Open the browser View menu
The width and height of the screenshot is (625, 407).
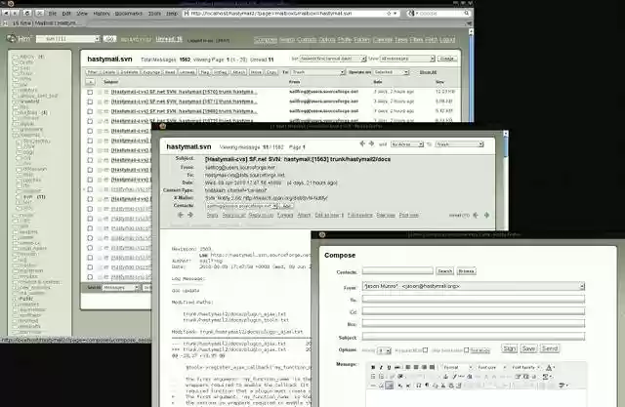click(x=82, y=13)
